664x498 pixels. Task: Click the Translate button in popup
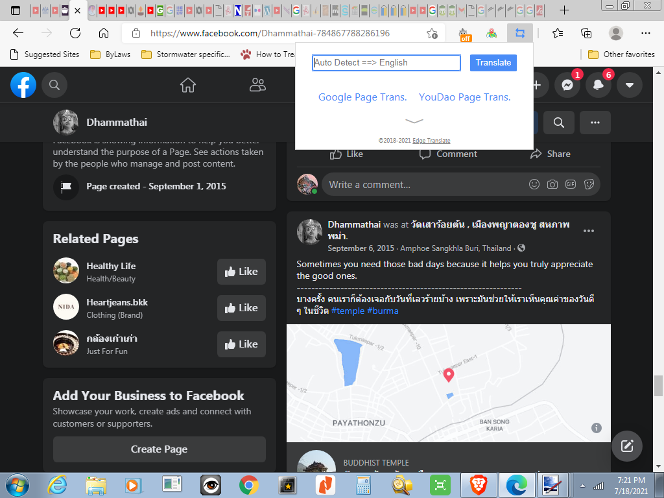click(x=493, y=63)
